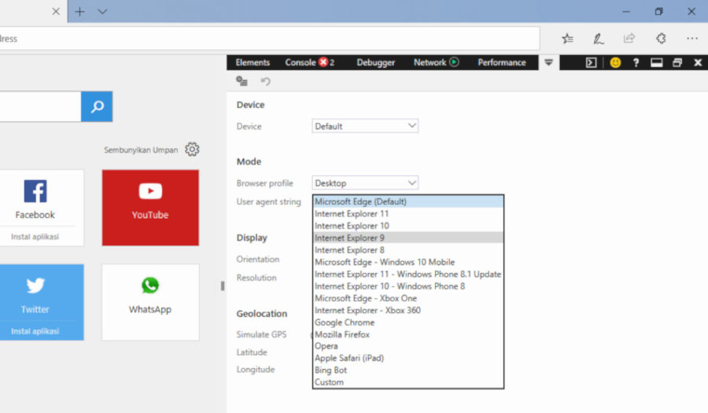
Task: Pick Microsoft Edge - Windows 10 Mobile
Action: pyautogui.click(x=408, y=262)
